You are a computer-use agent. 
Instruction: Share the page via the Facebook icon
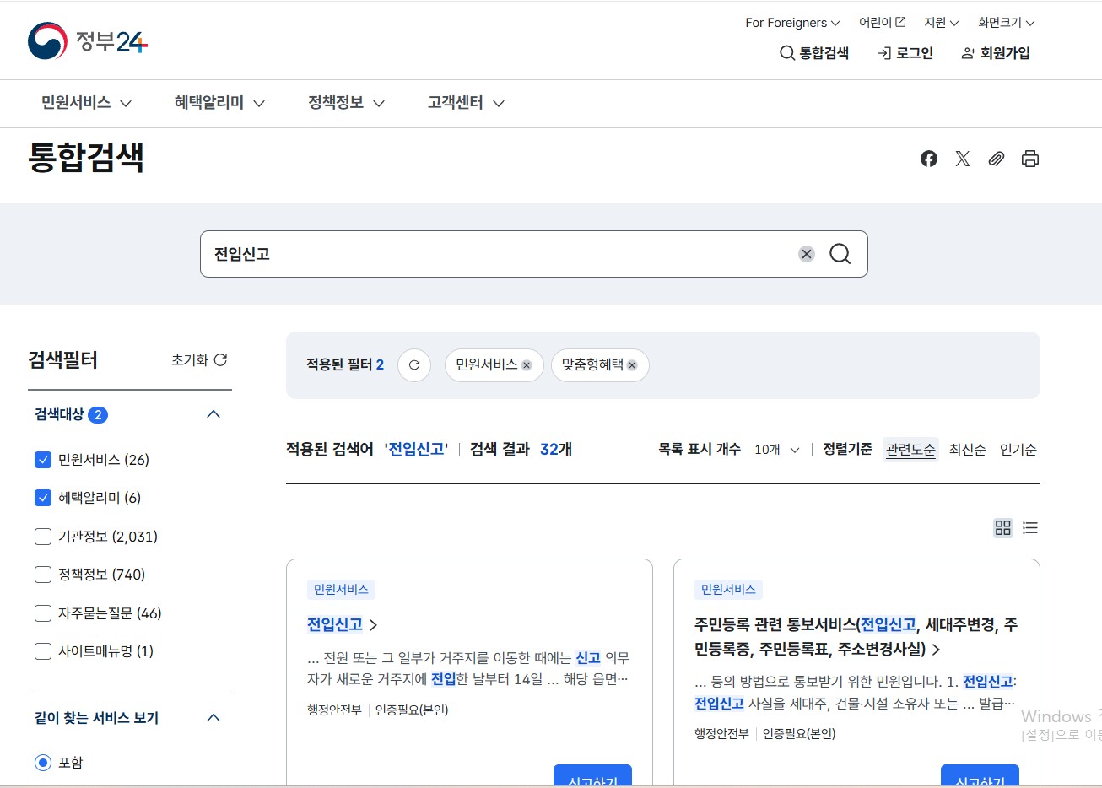pos(929,159)
